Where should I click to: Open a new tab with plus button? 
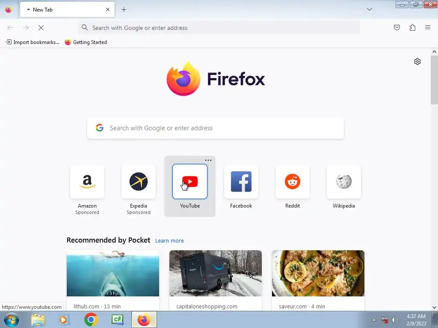[x=124, y=10]
